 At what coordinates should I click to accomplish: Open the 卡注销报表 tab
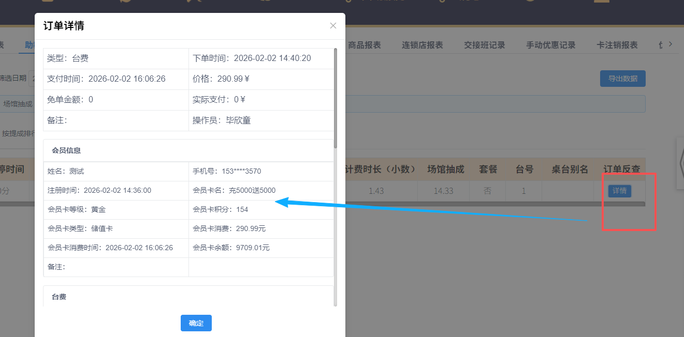(616, 45)
